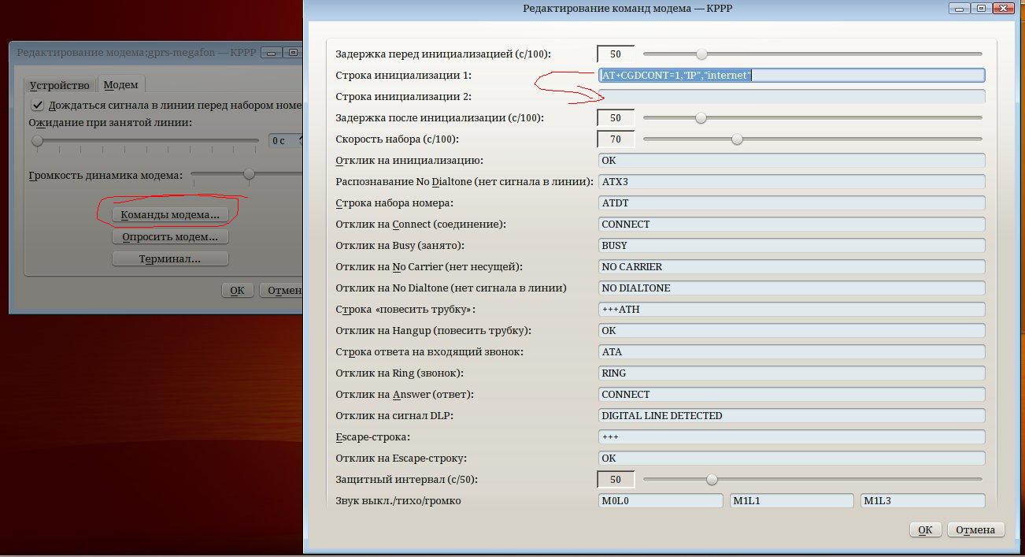This screenshot has height=557, width=1025.
Task: Click Отмена in the gprs-megafon window
Action: tap(282, 290)
